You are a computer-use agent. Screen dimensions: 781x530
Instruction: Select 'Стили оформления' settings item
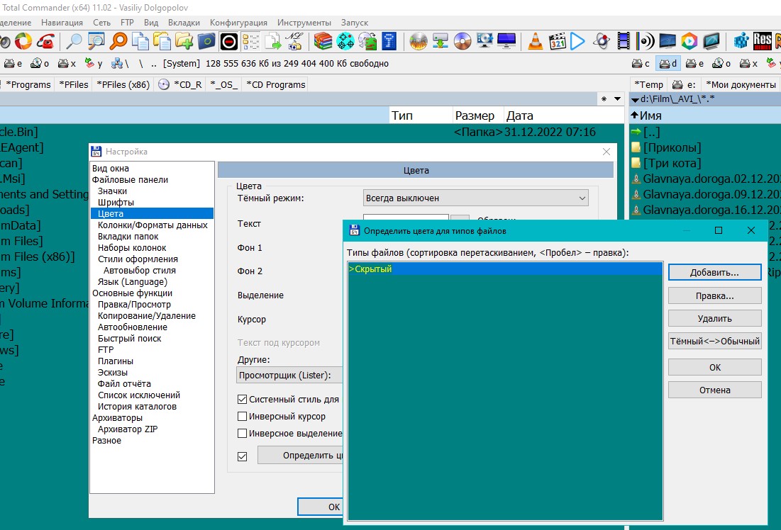coord(138,259)
